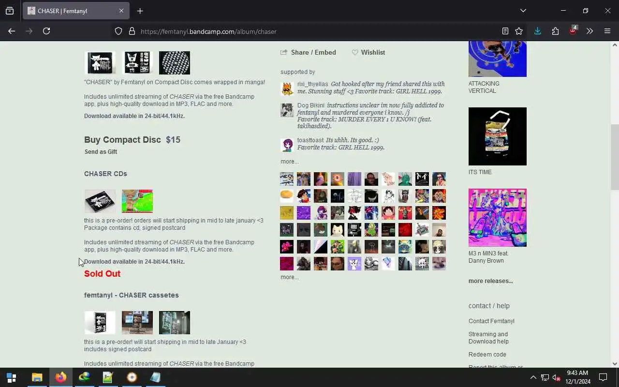Open M3 n MIN3 album cover thumbnail

(497, 218)
